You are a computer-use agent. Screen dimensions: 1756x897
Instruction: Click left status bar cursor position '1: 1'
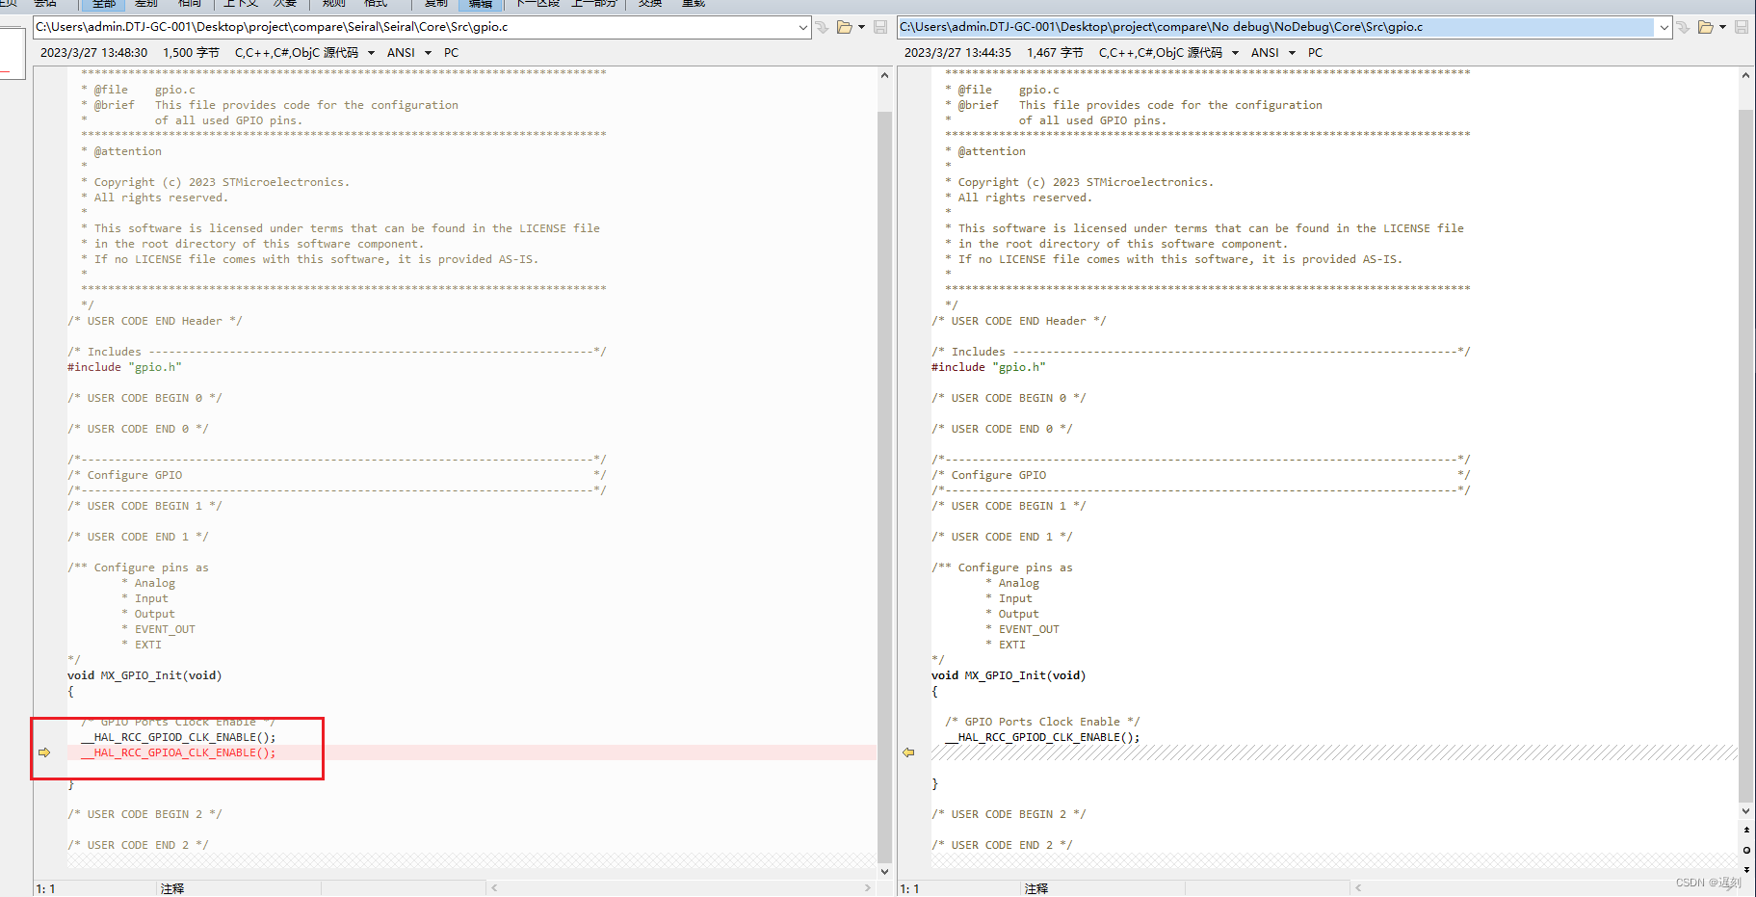pos(45,888)
